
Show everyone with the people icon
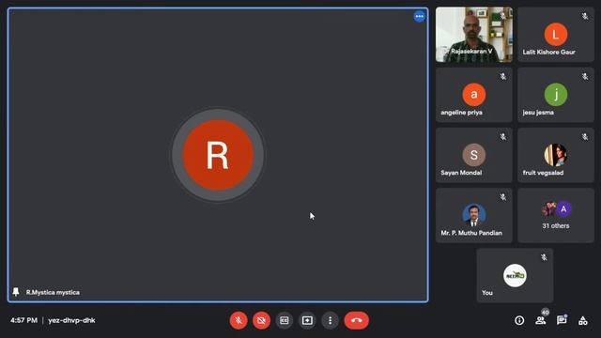(541, 320)
